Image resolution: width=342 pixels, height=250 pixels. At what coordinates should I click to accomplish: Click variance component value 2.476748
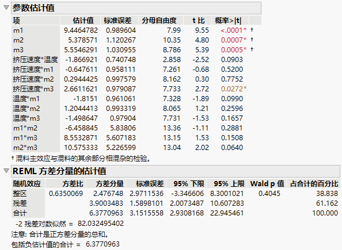(108, 194)
